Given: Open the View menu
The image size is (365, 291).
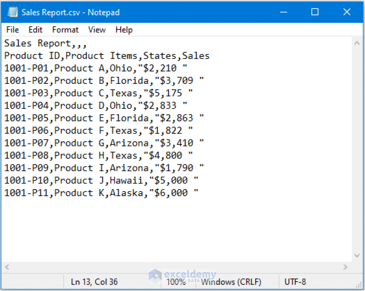Looking at the screenshot, I should tap(97, 30).
